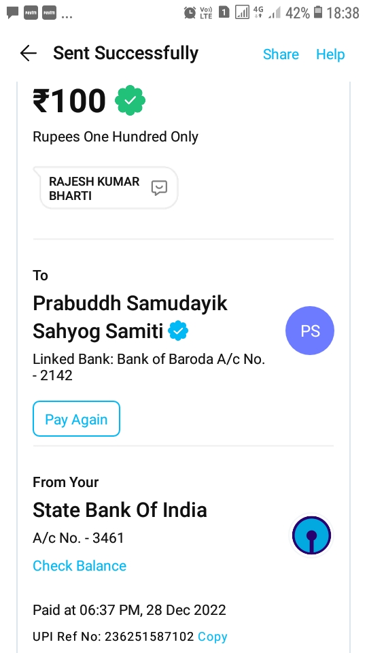
Task: Tap the alarm clock icon in status bar
Action: point(190,12)
